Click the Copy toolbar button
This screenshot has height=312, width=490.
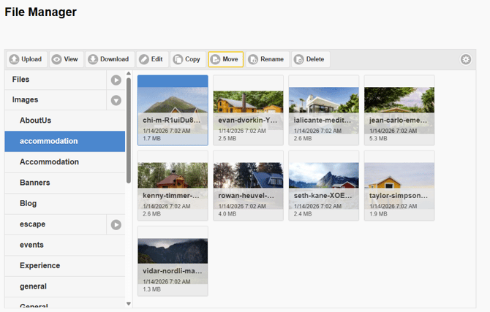click(x=188, y=59)
